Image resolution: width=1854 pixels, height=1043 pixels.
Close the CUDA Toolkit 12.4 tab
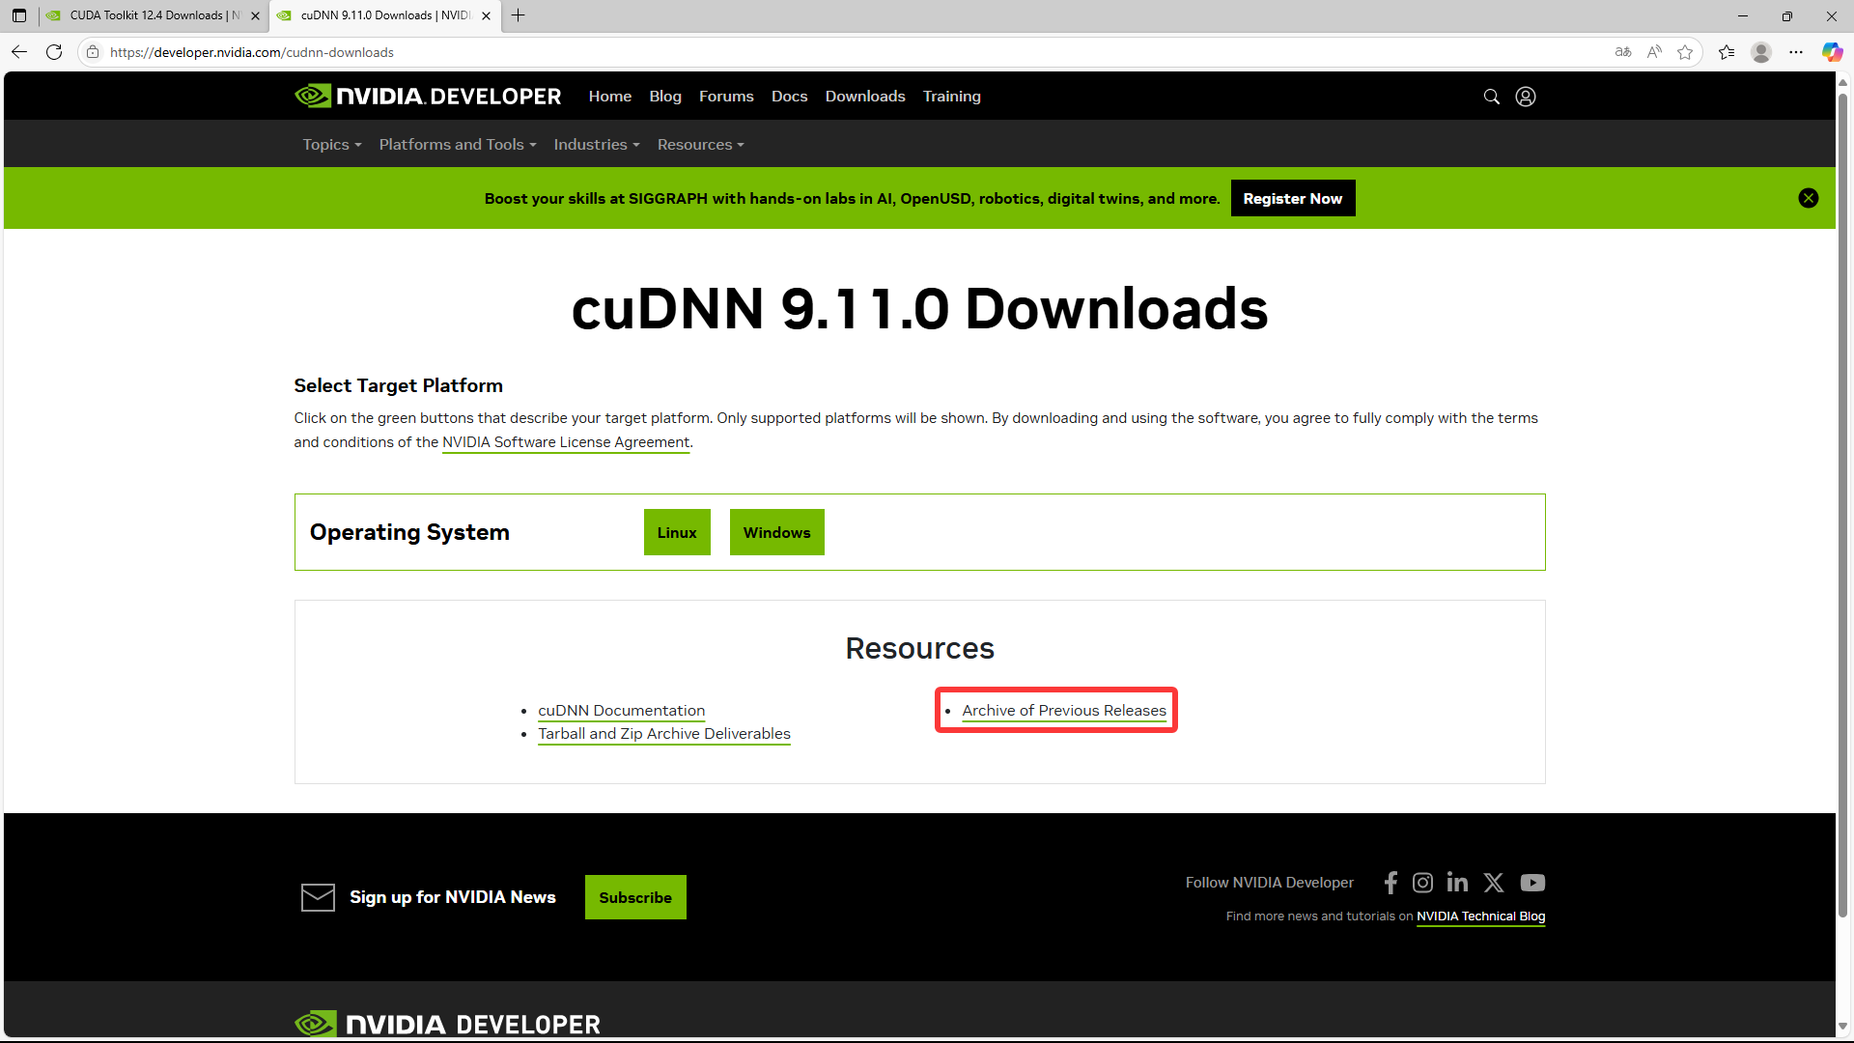(x=255, y=15)
